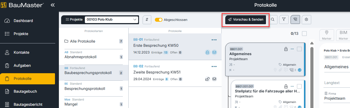Check the select-all box next to 0/13

305,34
